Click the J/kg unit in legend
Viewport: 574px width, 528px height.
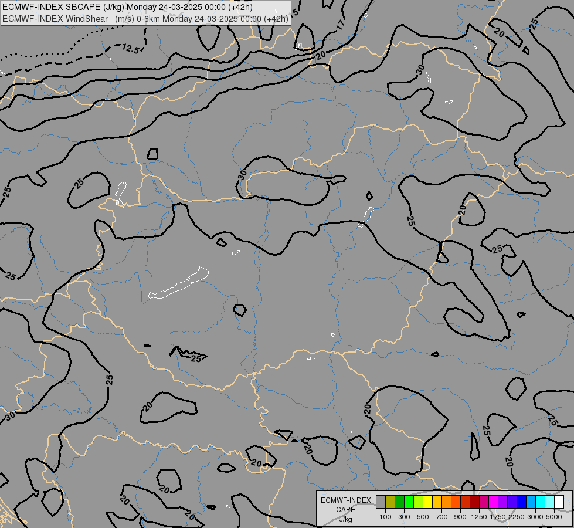pos(345,519)
